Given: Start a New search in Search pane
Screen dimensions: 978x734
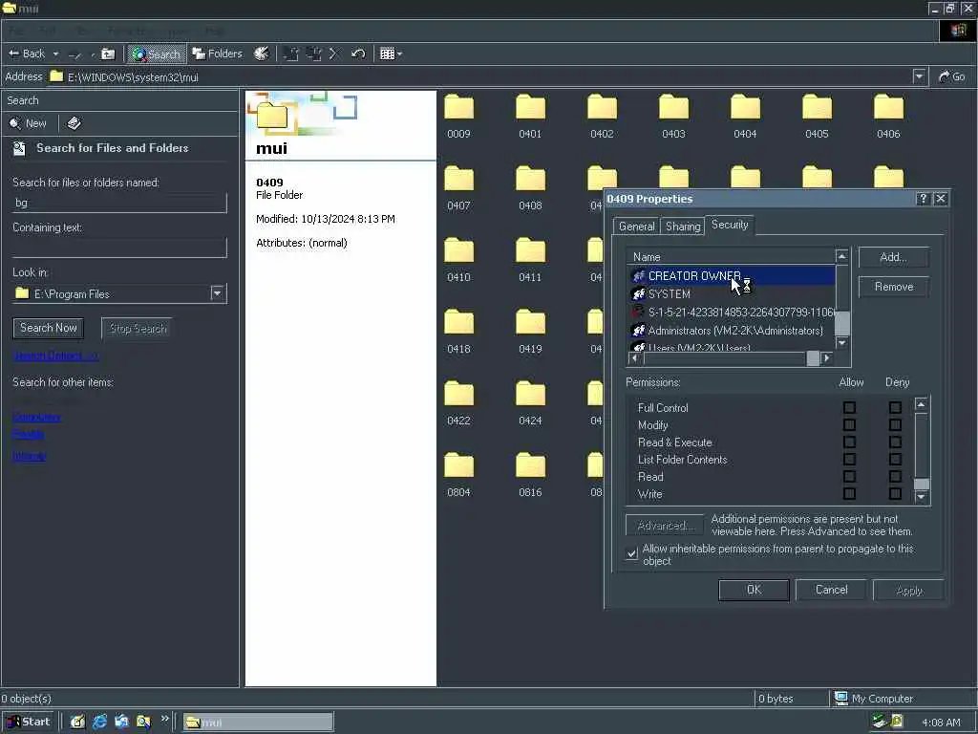Looking at the screenshot, I should pos(28,123).
